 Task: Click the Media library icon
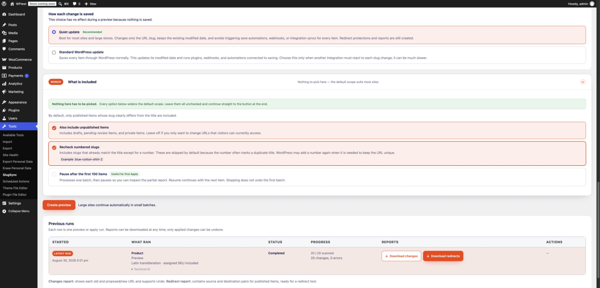(x=4, y=33)
